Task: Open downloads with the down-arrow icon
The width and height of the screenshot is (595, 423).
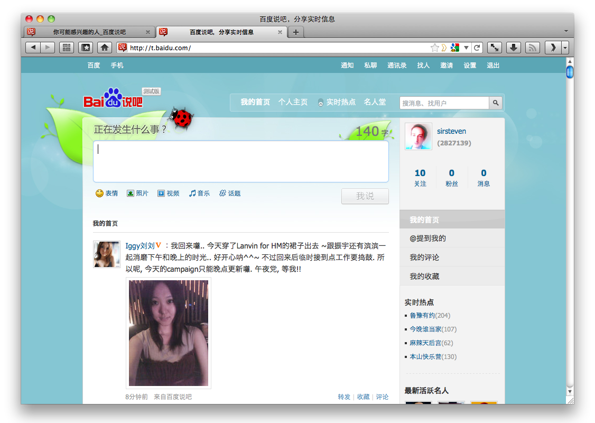Action: (514, 48)
